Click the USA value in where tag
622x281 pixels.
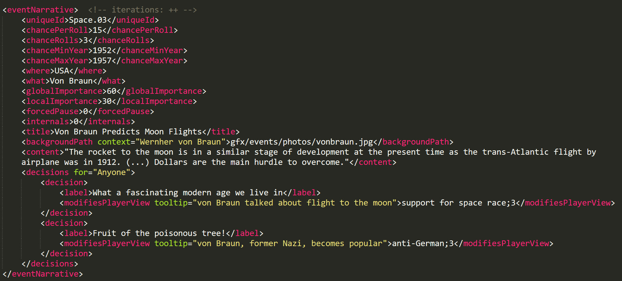[62, 71]
